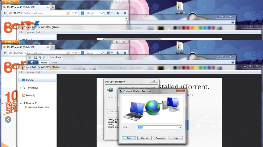Select BOLT! Super 4G tab in lower Firefox
263x147 pixels.
[x=26, y=47]
